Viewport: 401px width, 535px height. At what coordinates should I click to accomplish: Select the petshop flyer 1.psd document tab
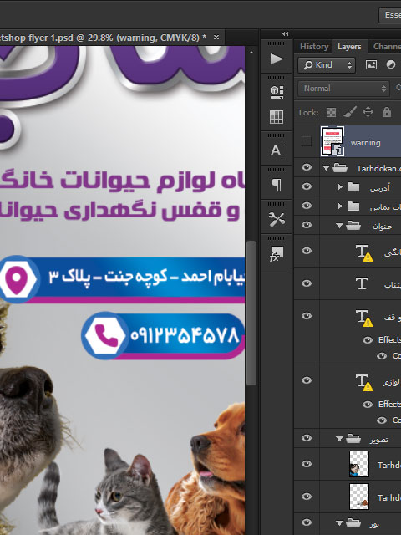click(102, 37)
